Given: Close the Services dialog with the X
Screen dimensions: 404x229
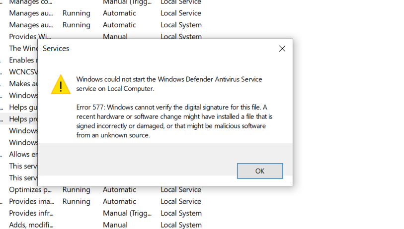Looking at the screenshot, I should point(282,49).
